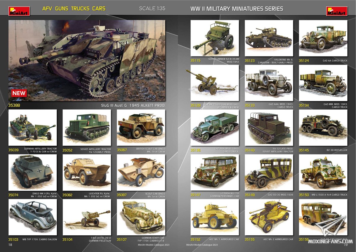Click kit number 35123
The image size is (356, 252).
click(x=250, y=61)
